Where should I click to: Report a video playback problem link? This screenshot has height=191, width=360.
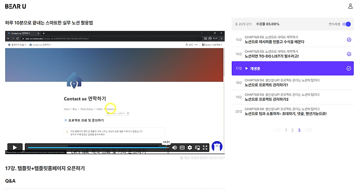tap(202, 158)
